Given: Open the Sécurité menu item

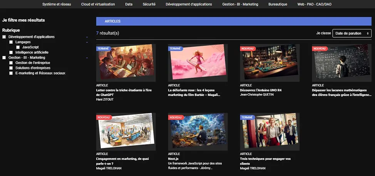Looking at the screenshot, I should tap(149, 4).
